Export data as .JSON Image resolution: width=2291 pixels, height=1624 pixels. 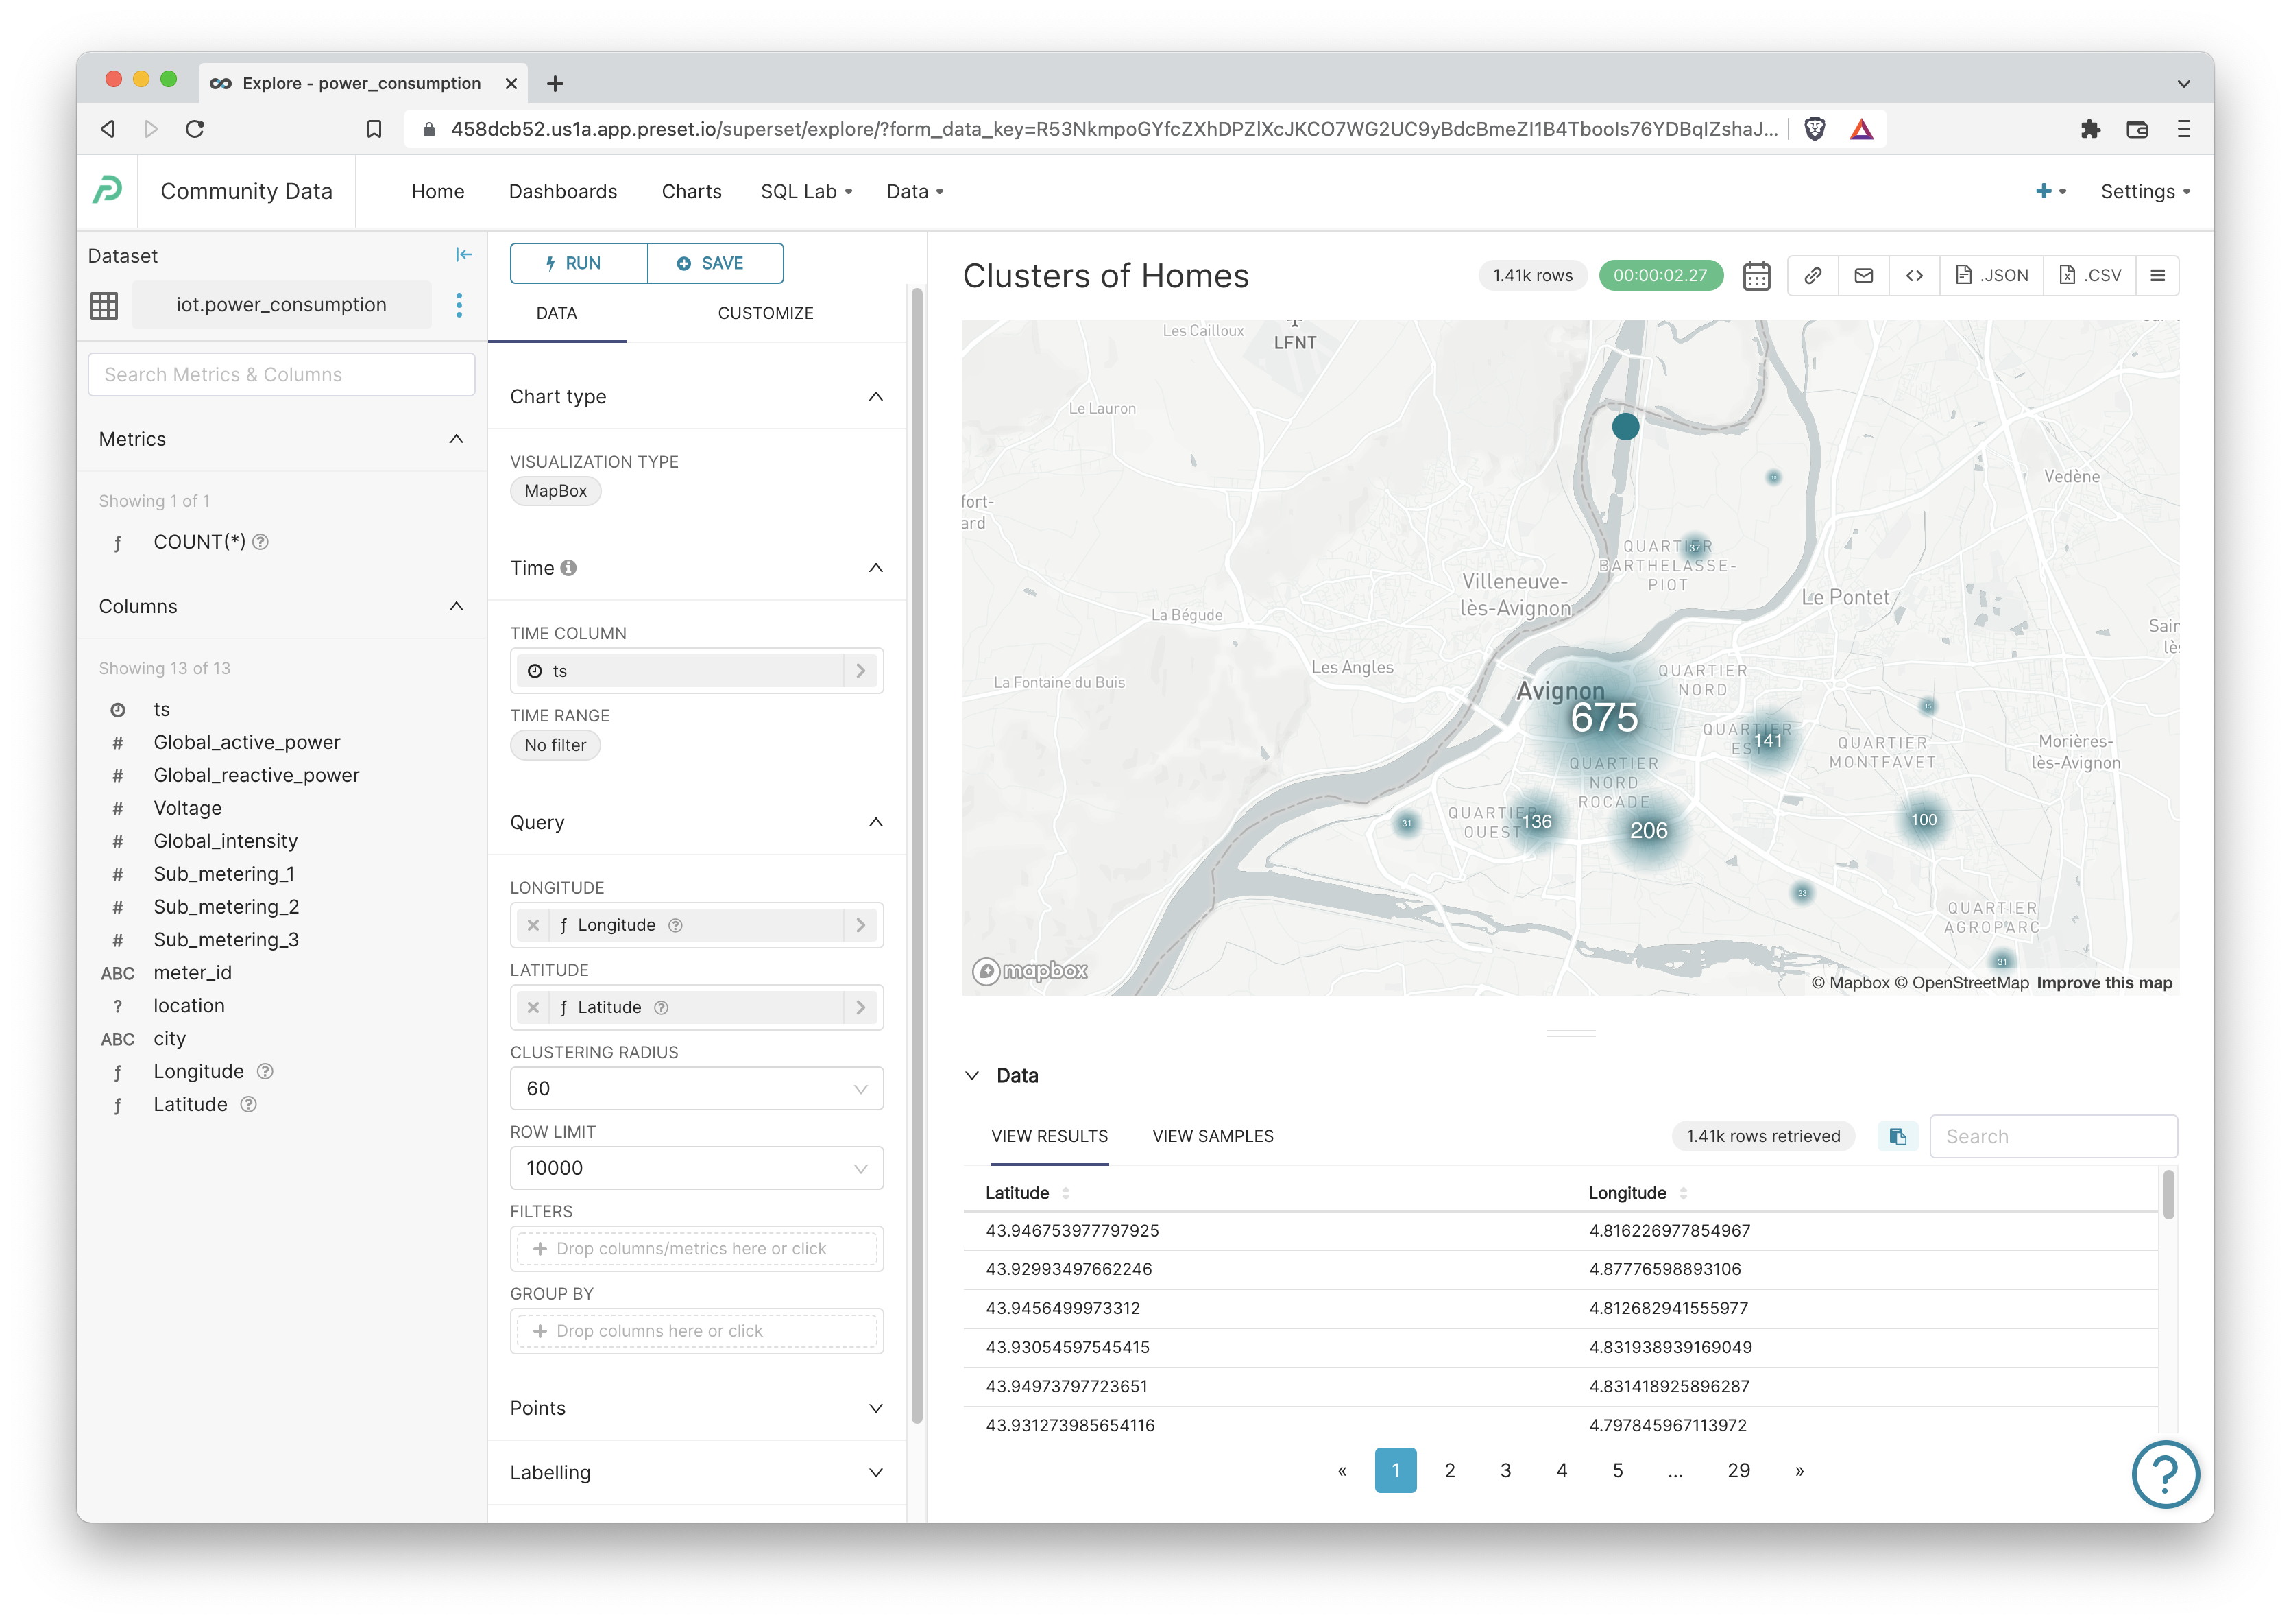point(1991,275)
